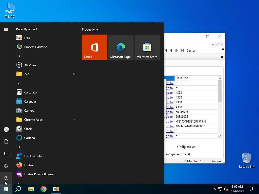Select Recycle Bin on desktop
Image resolution: width=259 pixels, height=194 pixels.
tap(246, 160)
